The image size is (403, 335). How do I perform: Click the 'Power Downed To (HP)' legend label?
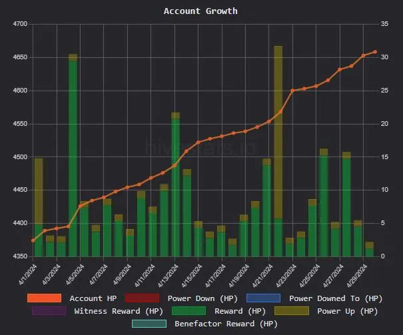coord(336,298)
